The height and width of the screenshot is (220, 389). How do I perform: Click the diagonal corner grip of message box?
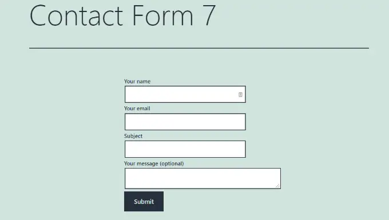click(277, 186)
